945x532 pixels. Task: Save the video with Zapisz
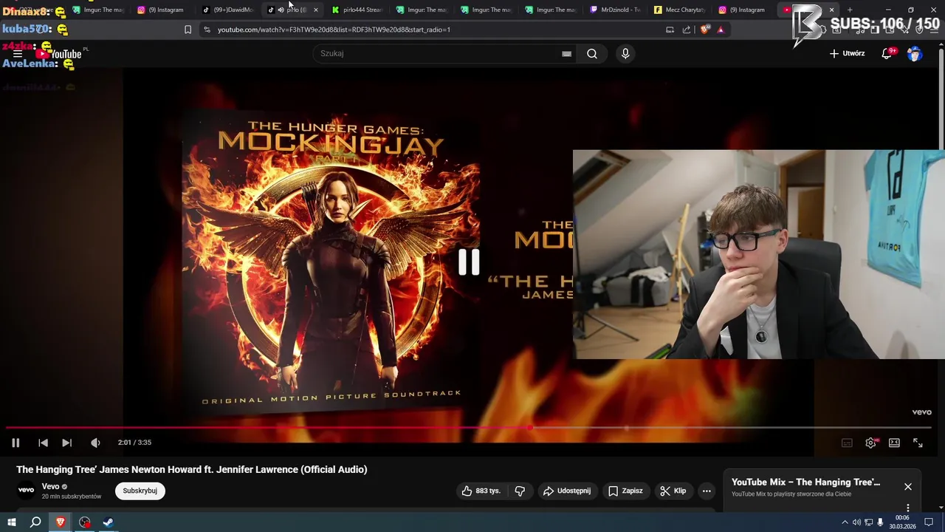625,491
